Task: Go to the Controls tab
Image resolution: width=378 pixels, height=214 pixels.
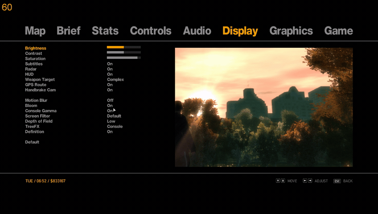Action: 151,31
